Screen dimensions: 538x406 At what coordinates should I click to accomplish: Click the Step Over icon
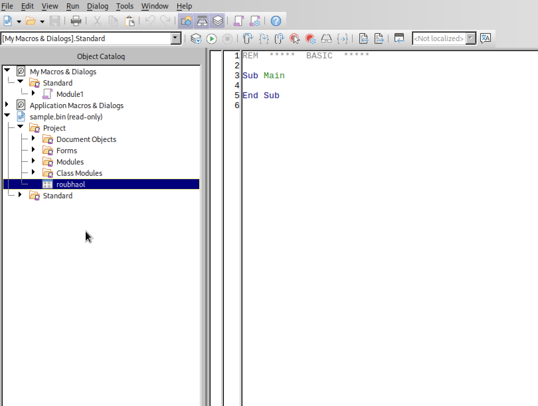click(x=248, y=38)
